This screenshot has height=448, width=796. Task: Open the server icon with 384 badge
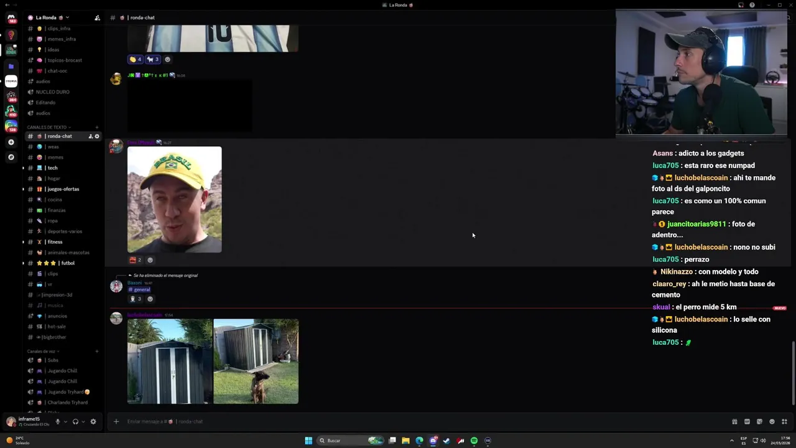11,96
